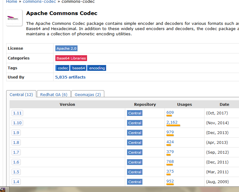This screenshot has width=239, height=192.
Task: Click the Date column header
Action: pyautogui.click(x=224, y=105)
